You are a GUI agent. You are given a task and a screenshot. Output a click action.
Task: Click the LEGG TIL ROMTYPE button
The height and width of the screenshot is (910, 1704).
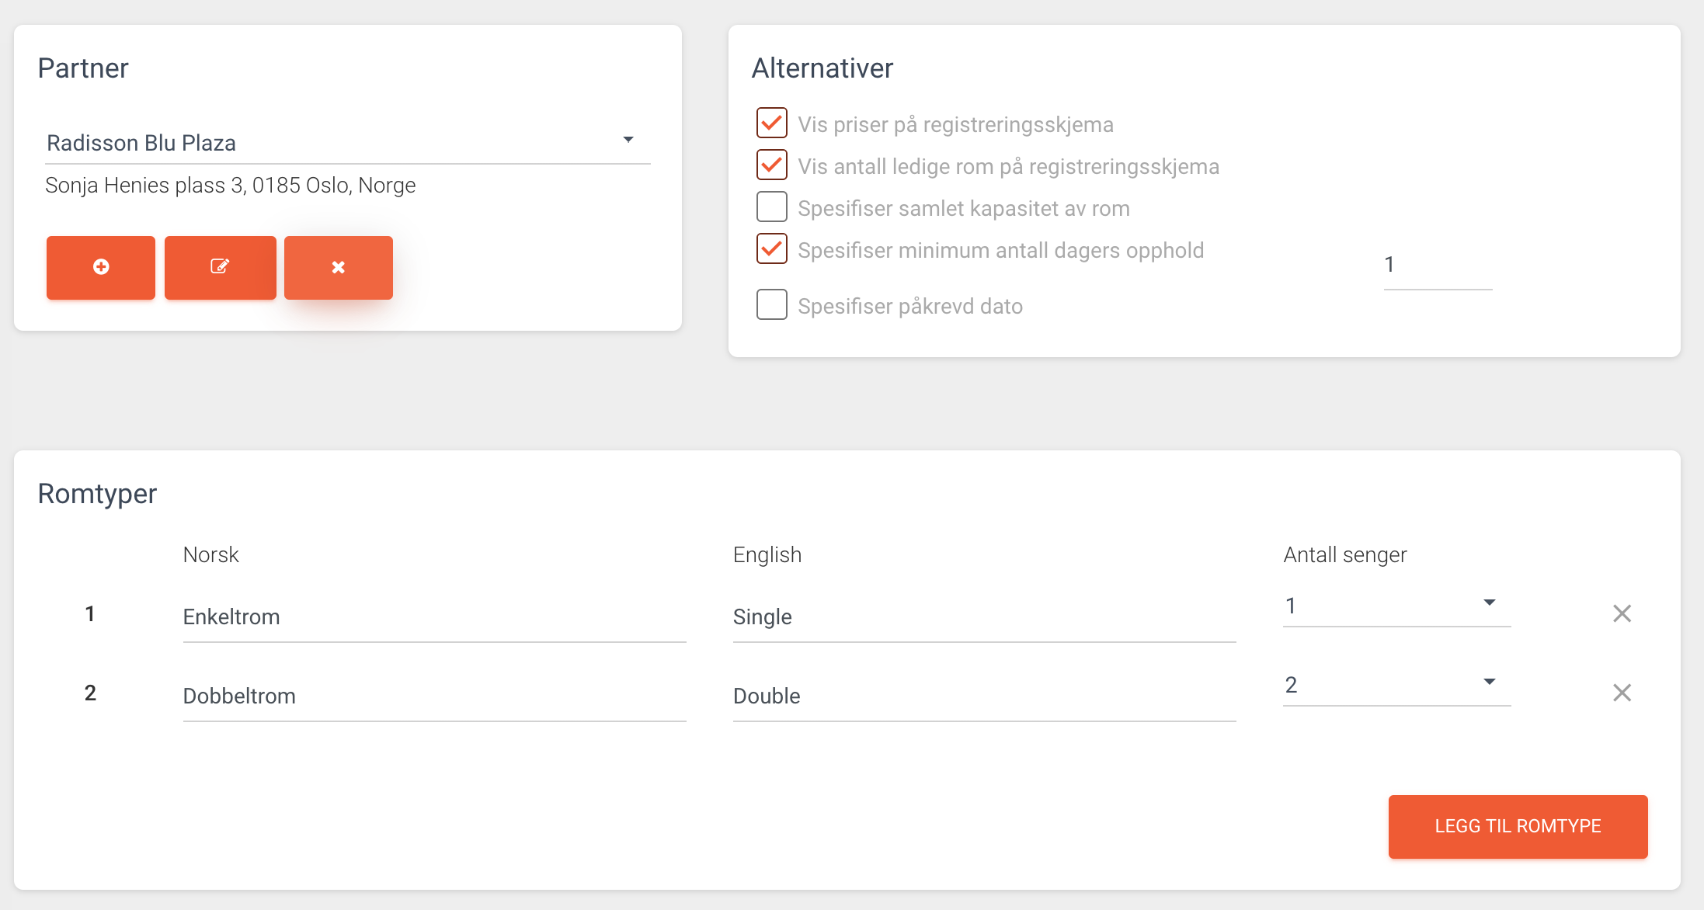[1518, 826]
